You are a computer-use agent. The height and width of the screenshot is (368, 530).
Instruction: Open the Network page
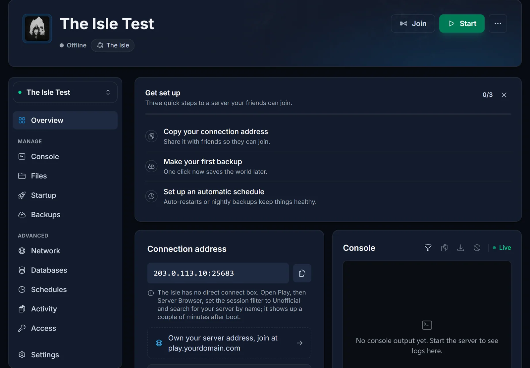coord(65,251)
